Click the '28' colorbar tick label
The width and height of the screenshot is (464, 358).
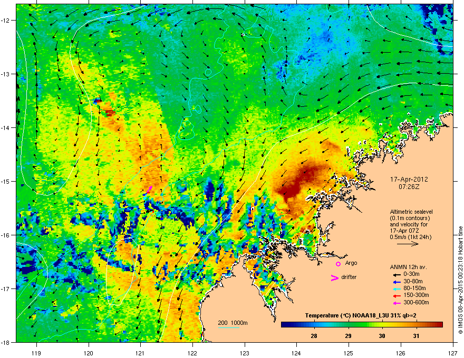(314, 336)
